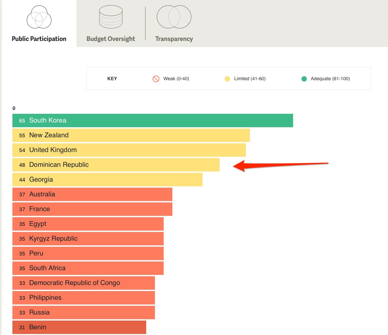
Task: Select the United Kingdom bar
Action: [129, 150]
